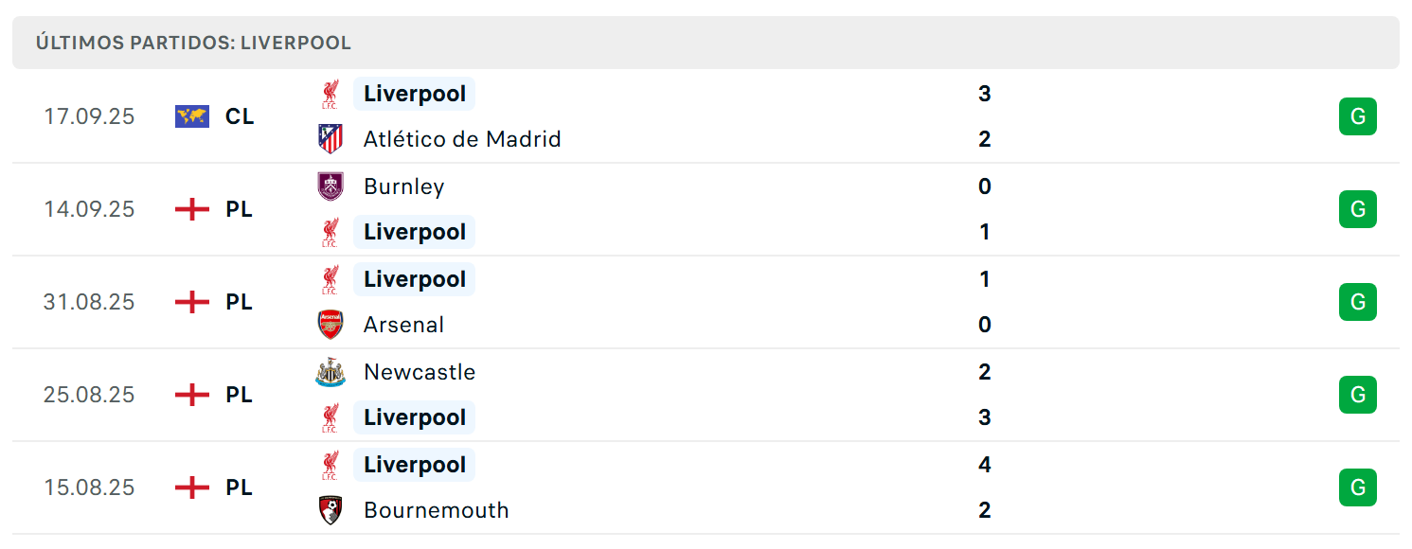Open the Atlético de Madrid team link
This screenshot has width=1412, height=549.
click(x=462, y=139)
